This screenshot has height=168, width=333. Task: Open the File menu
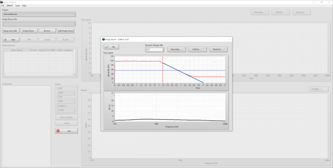[2, 6]
